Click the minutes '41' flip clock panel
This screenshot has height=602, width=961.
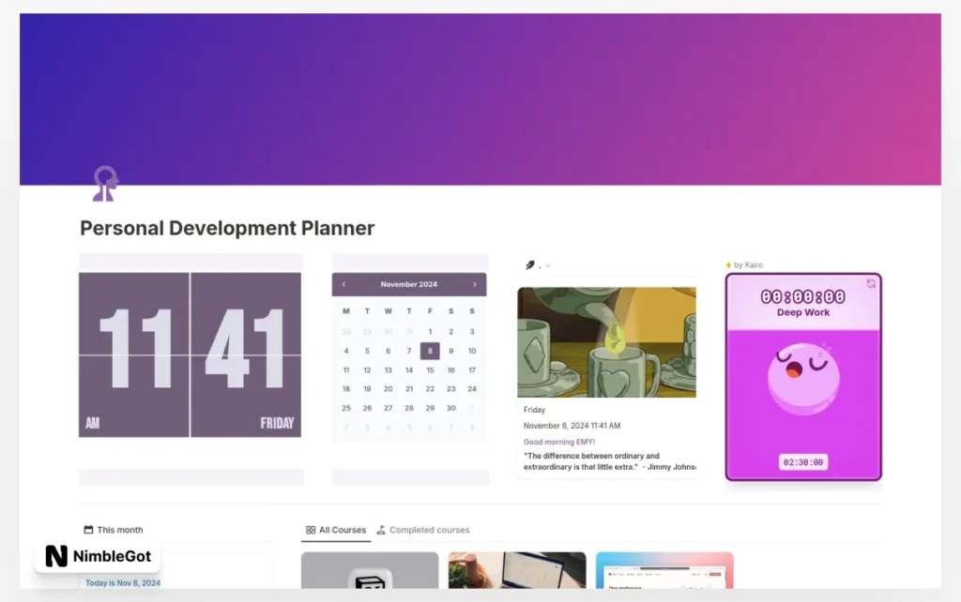pyautogui.click(x=246, y=354)
